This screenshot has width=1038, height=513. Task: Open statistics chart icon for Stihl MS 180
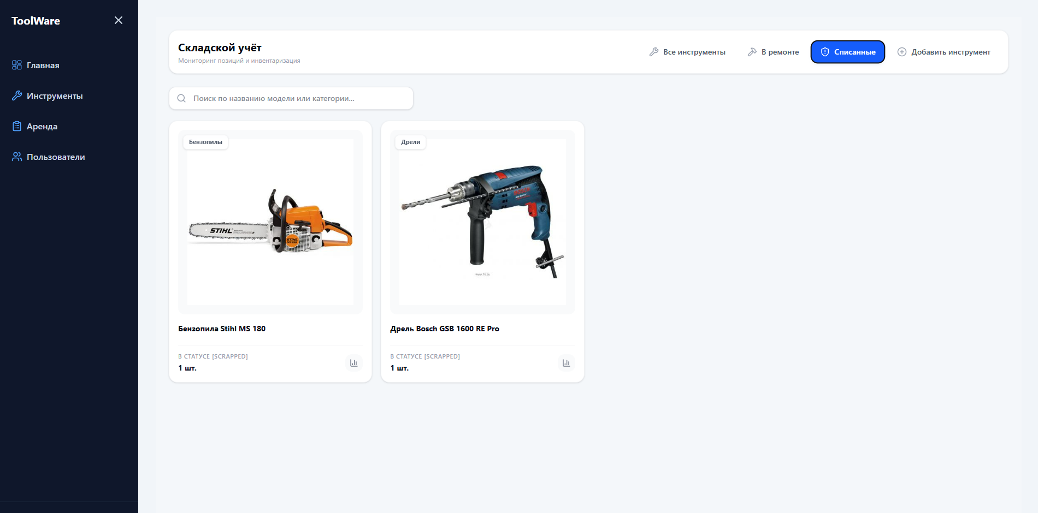pos(354,363)
